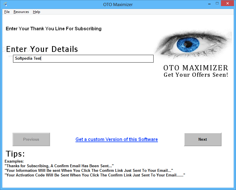Select the 'Your Information Will Be sent' example line
The image size is (236, 190).
click(89, 170)
